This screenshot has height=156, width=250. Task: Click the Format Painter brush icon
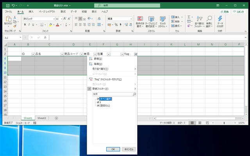coord(15,26)
